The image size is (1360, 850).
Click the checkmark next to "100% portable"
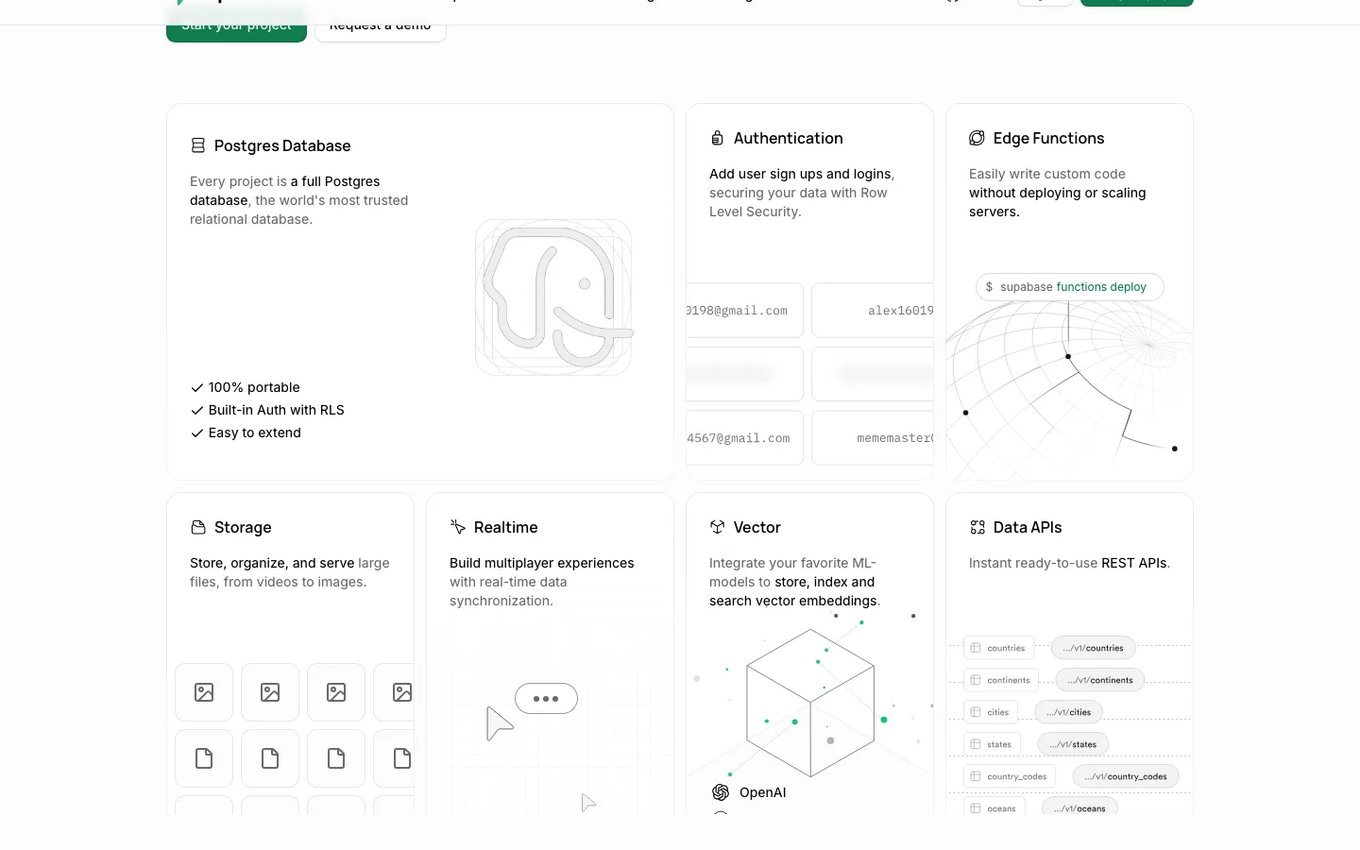(197, 387)
